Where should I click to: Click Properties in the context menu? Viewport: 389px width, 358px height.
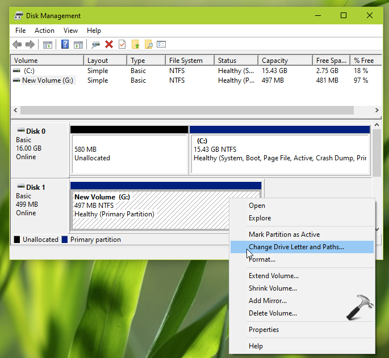click(263, 330)
